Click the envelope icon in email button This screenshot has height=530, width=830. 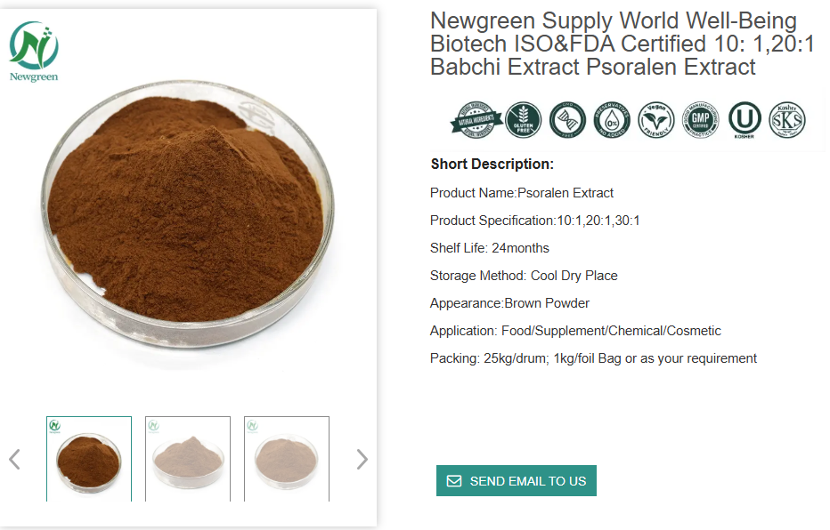coord(454,481)
